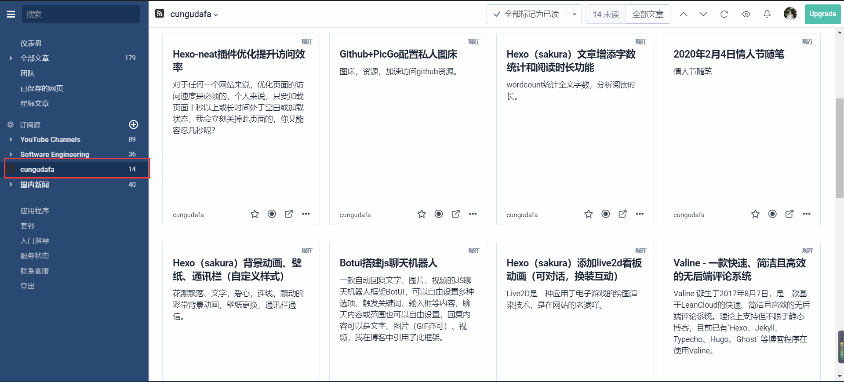Add a new subscription with plus icon
The height and width of the screenshot is (382, 844).
[x=134, y=124]
